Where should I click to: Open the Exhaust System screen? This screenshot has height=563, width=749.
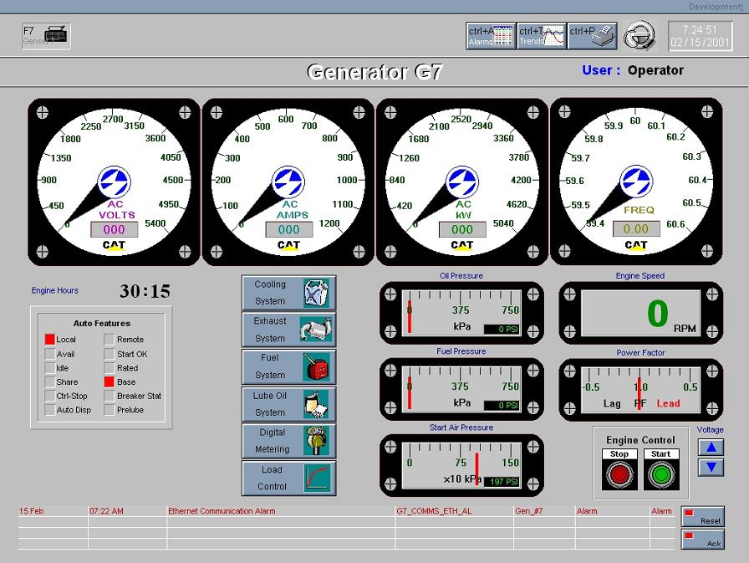[288, 329]
